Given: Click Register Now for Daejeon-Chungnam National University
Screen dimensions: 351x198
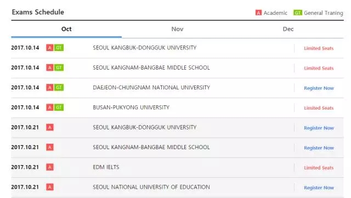Looking at the screenshot, I should (x=319, y=88).
